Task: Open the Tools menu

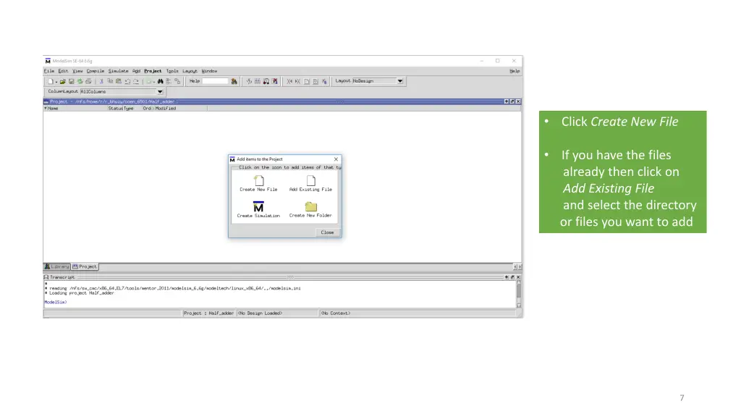Action: tap(172, 71)
